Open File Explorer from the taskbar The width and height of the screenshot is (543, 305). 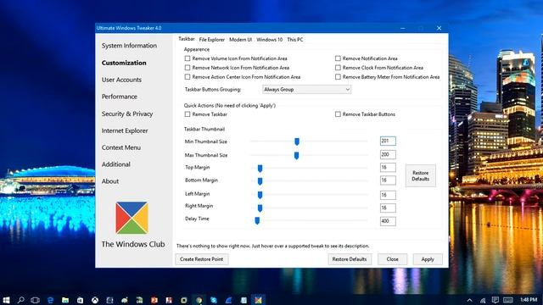(x=65, y=300)
